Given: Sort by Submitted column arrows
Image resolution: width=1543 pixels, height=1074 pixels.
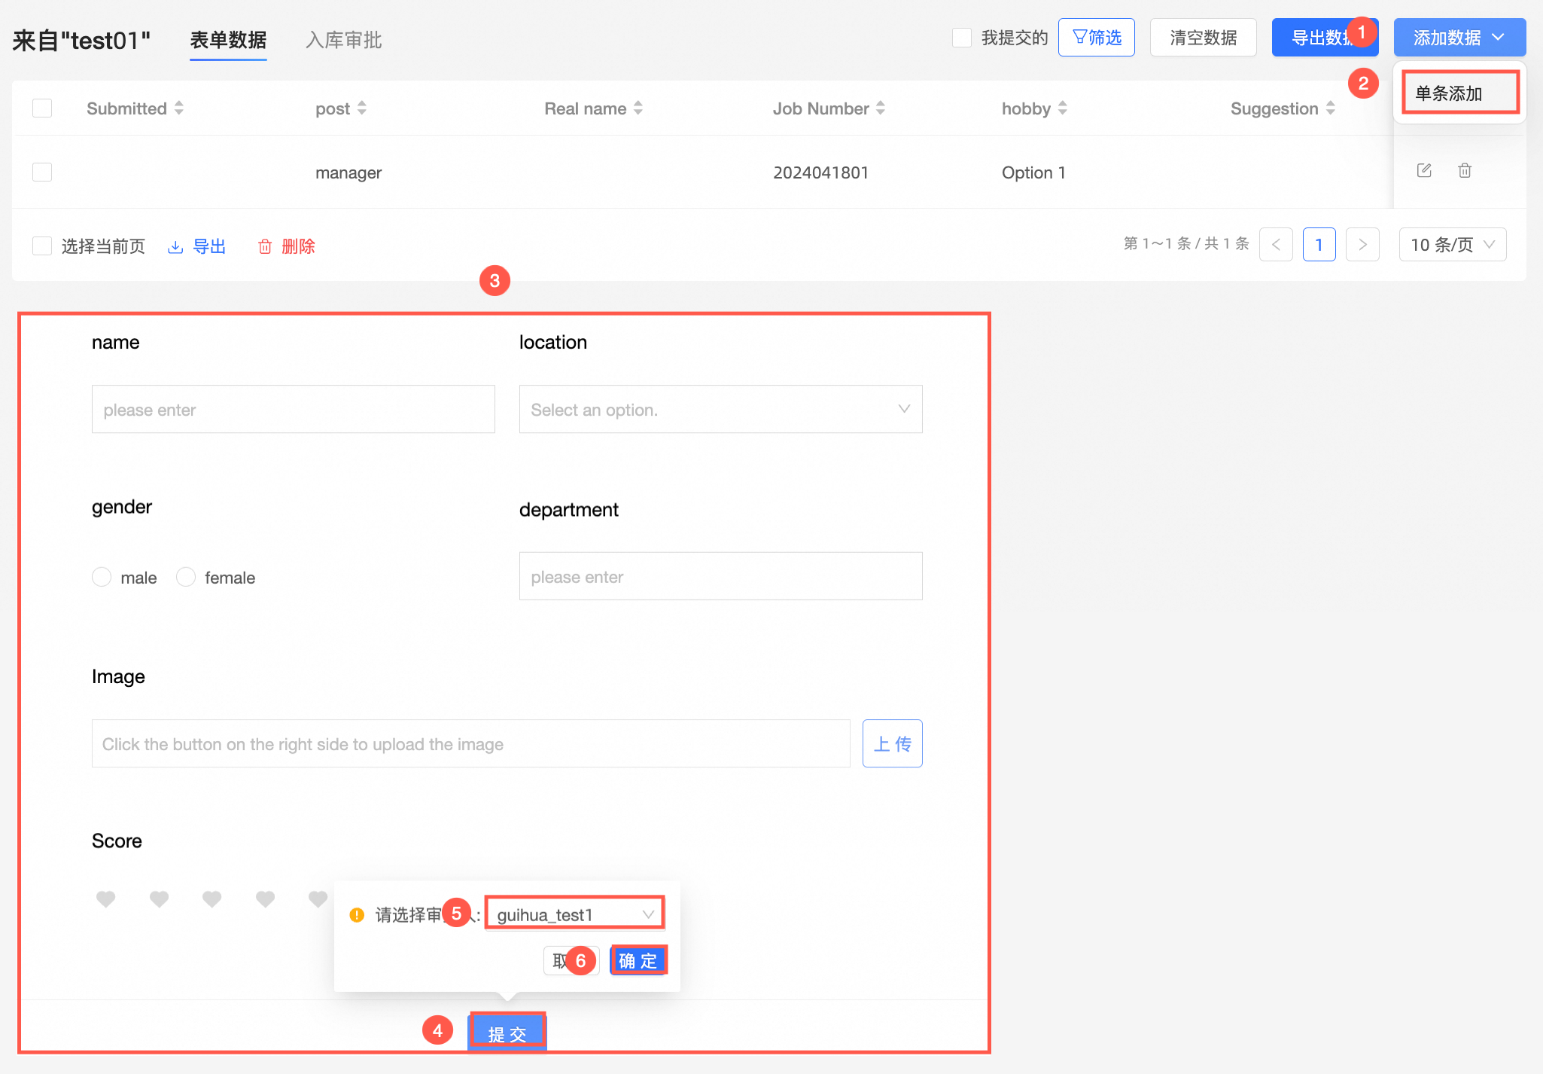Looking at the screenshot, I should pyautogui.click(x=179, y=108).
